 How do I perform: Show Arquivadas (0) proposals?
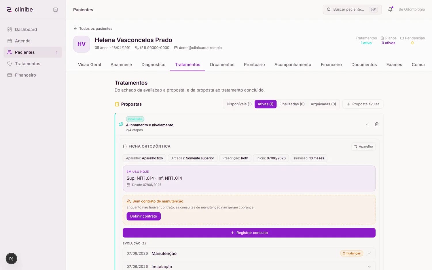[x=323, y=104]
